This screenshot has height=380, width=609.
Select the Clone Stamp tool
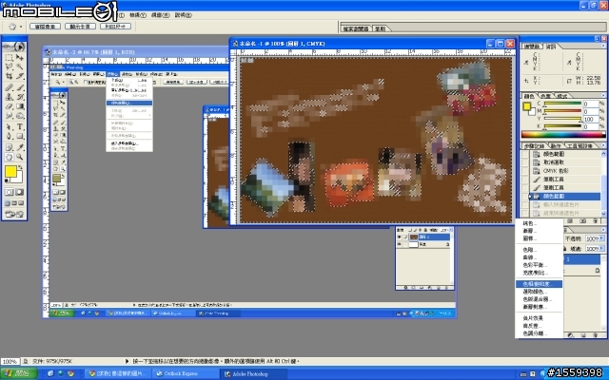click(x=9, y=97)
